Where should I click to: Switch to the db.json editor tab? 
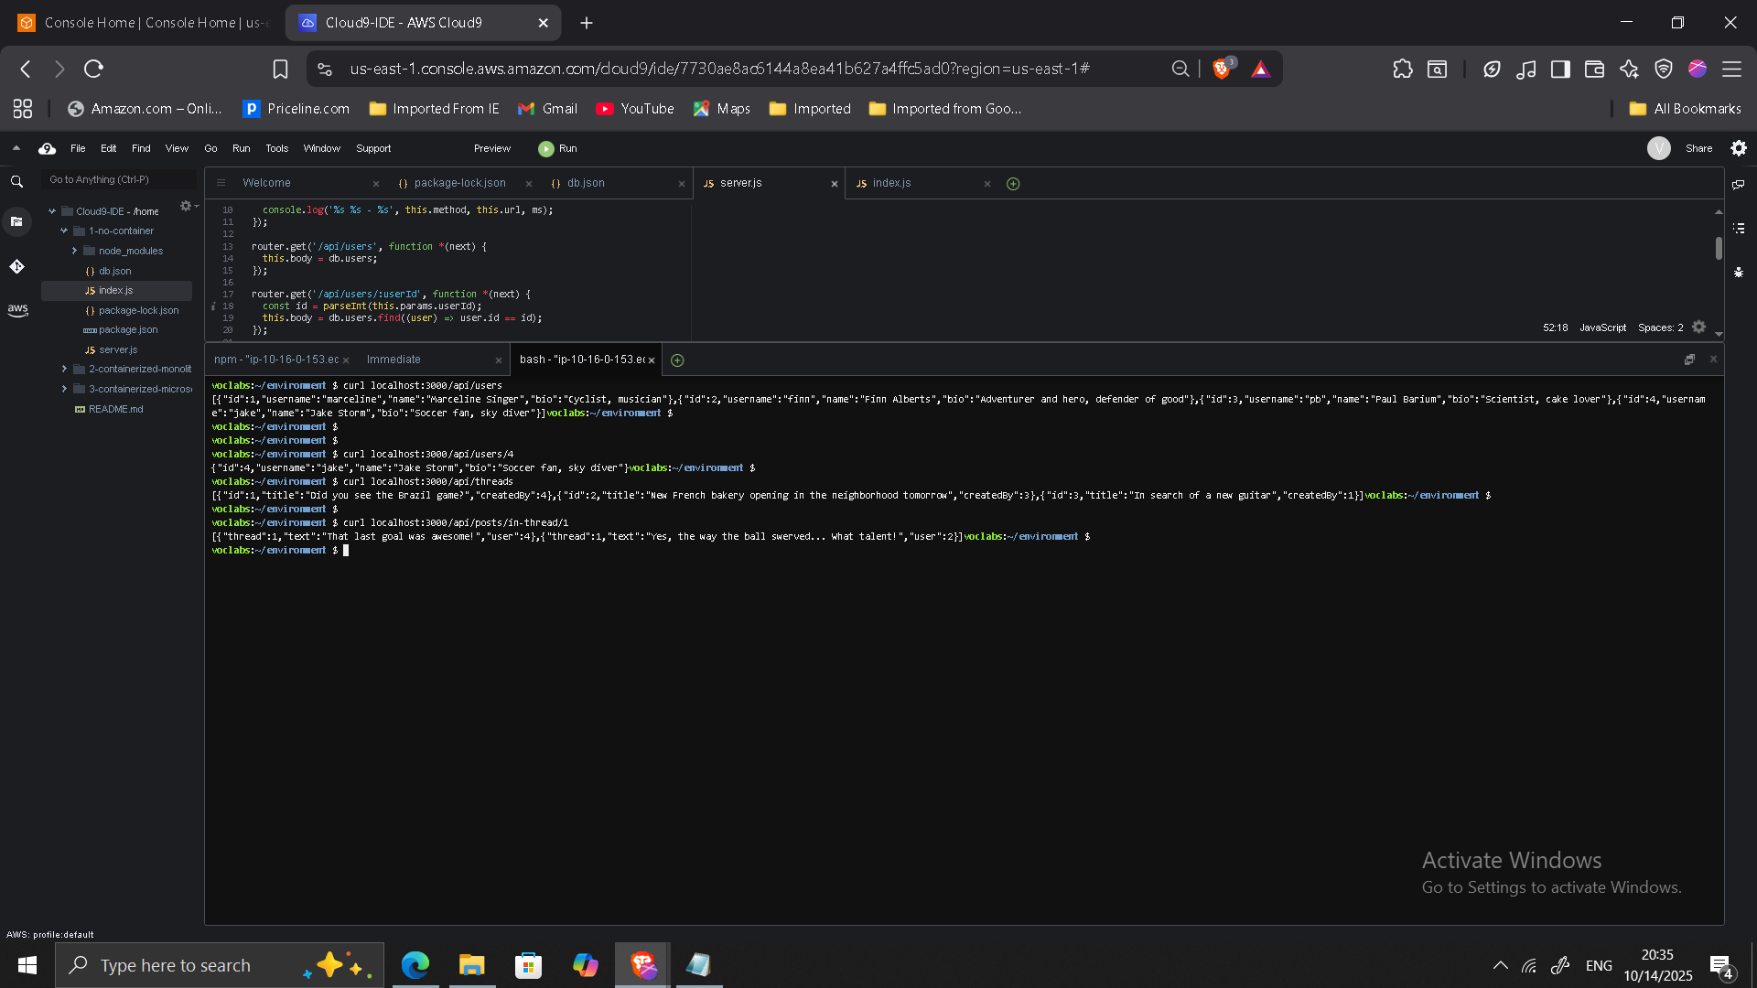[x=587, y=183]
